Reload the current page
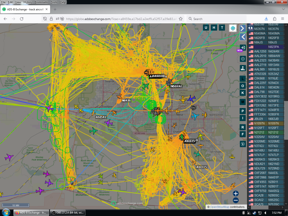Image resolution: width=288 pixels, height=216 pixels. coord(21,19)
